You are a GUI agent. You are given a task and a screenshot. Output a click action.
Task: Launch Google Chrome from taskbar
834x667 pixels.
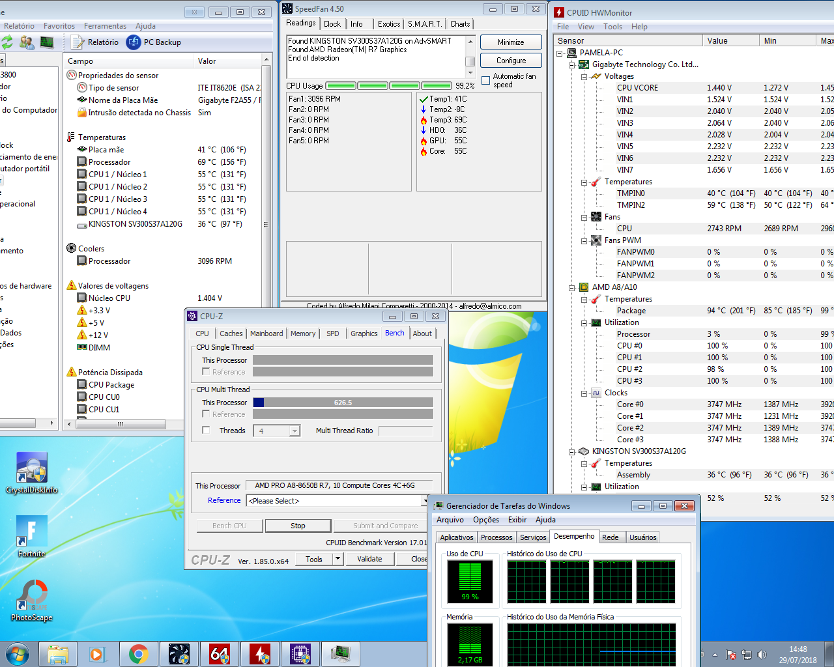[139, 654]
